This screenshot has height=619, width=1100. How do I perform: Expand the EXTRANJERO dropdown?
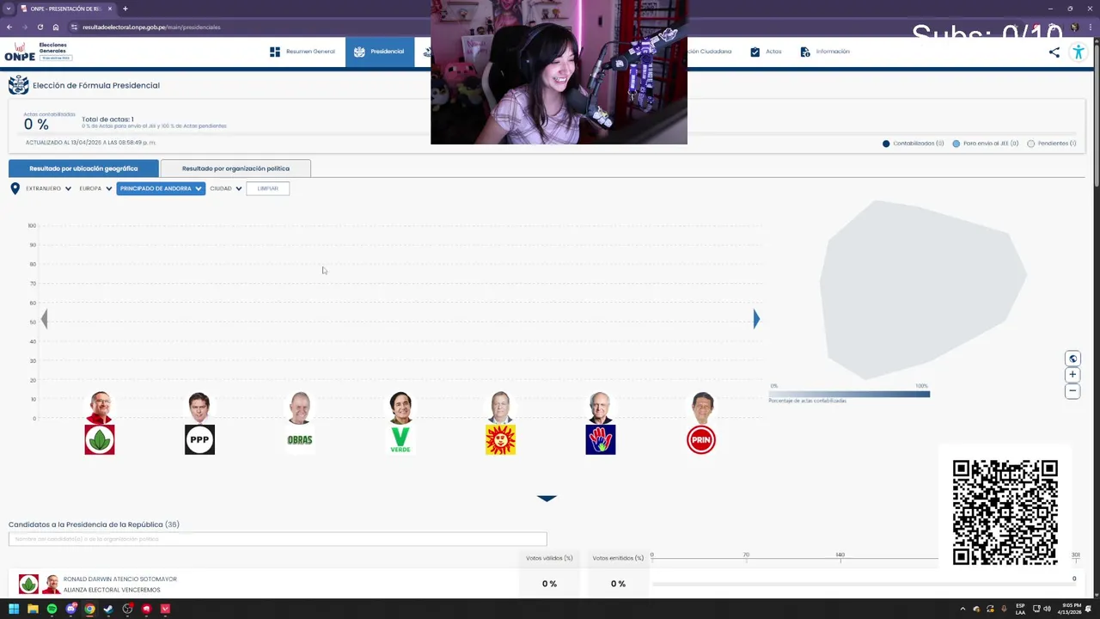coord(48,188)
